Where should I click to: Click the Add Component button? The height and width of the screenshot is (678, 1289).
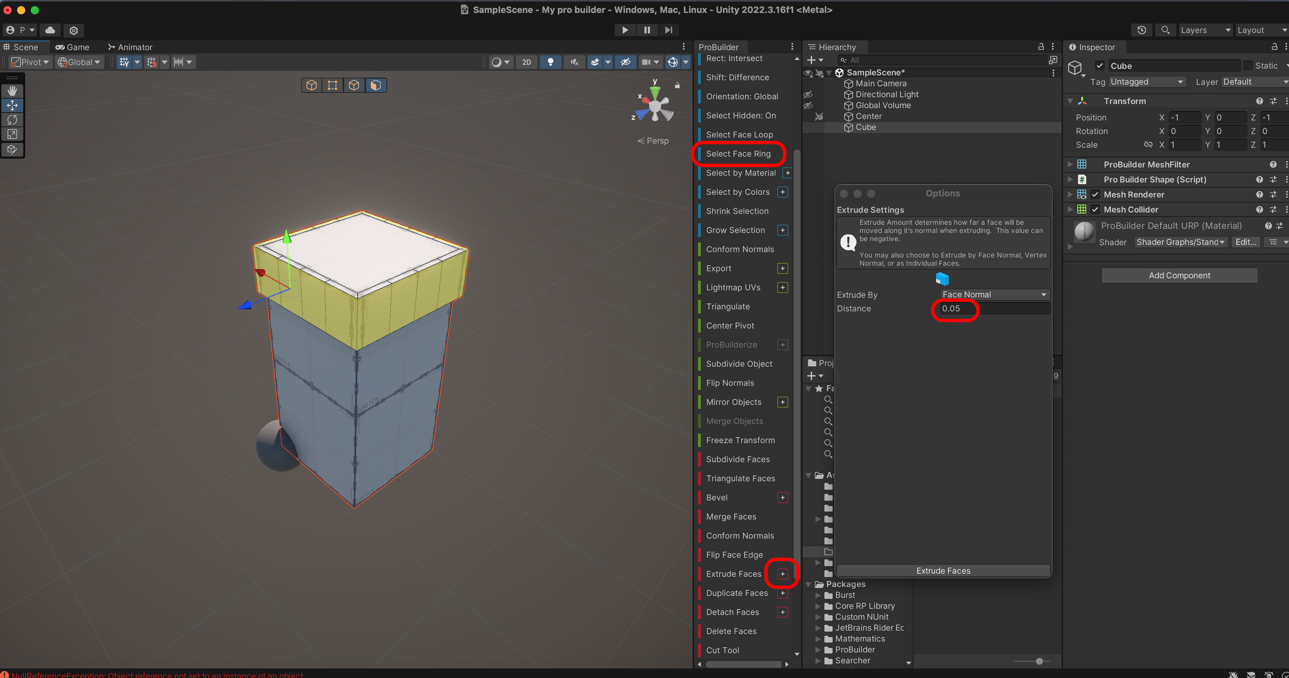[1179, 276]
